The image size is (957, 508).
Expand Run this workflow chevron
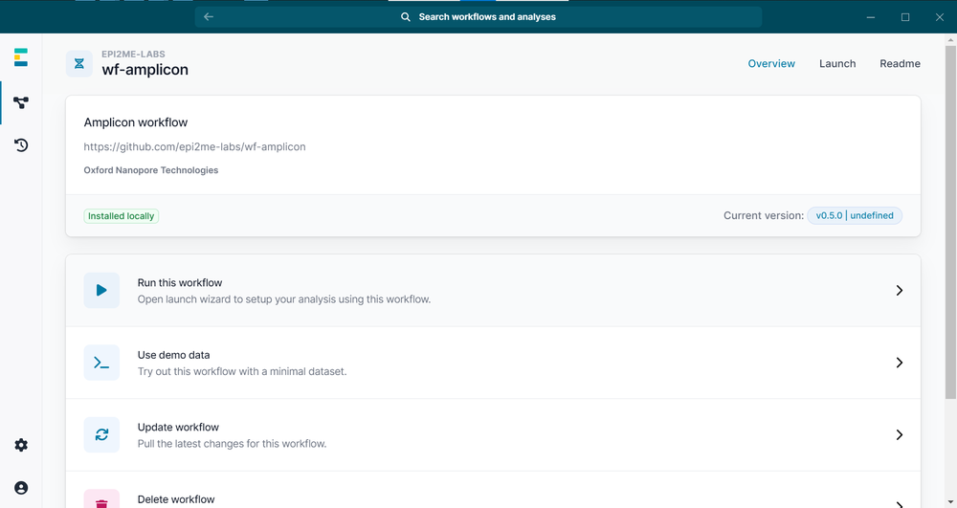coord(899,290)
